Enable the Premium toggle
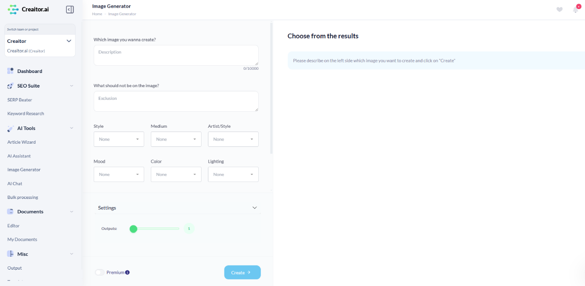The image size is (585, 286). point(100,272)
